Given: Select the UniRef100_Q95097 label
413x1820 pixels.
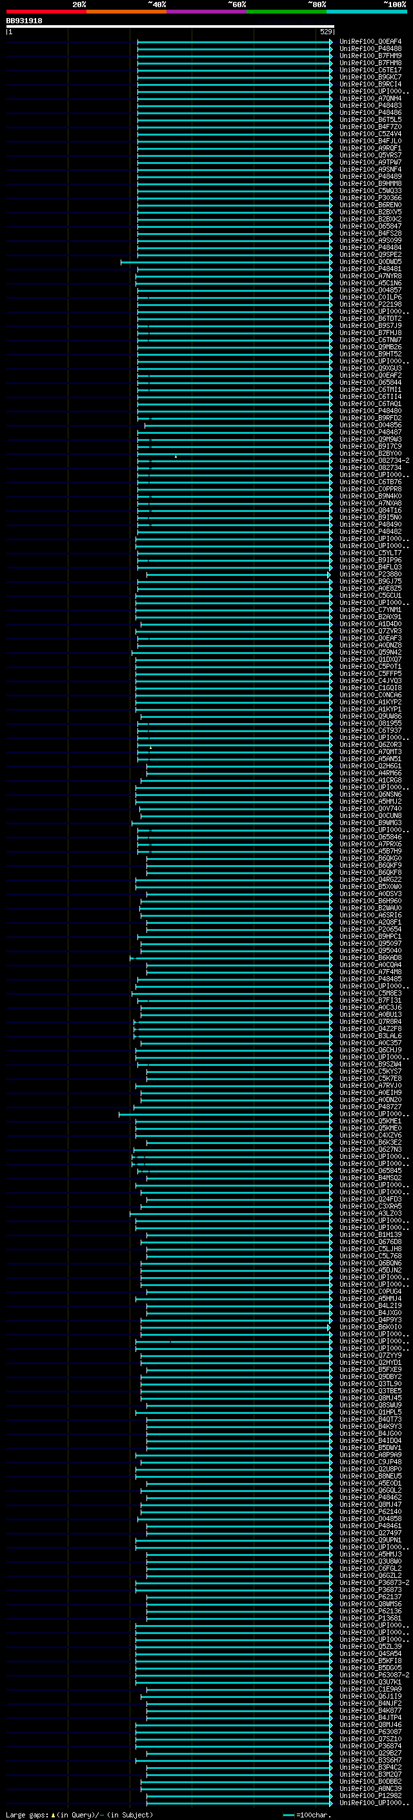Looking at the screenshot, I should [370, 943].
